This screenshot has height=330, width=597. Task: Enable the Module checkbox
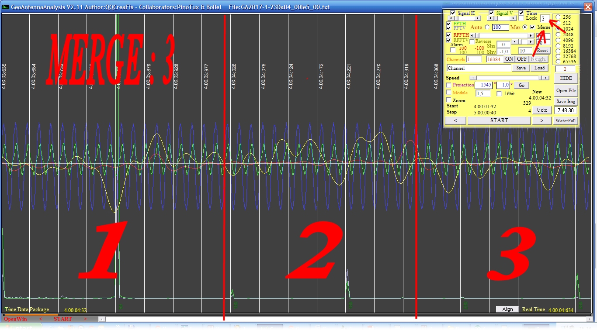(x=448, y=93)
